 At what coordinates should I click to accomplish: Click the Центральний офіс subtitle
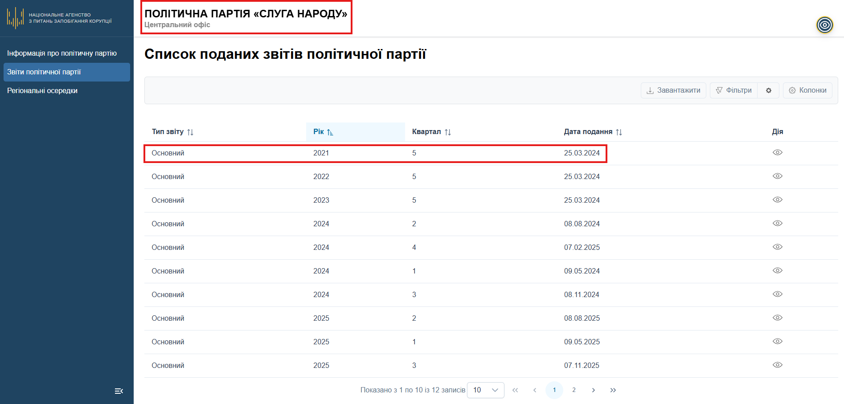(177, 25)
